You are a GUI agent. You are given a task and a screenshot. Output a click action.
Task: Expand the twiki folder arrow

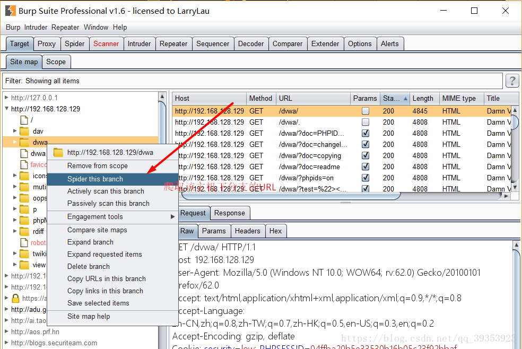point(15,254)
